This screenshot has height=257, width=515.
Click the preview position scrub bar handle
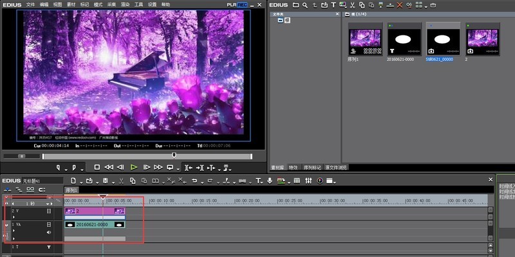[x=173, y=155]
